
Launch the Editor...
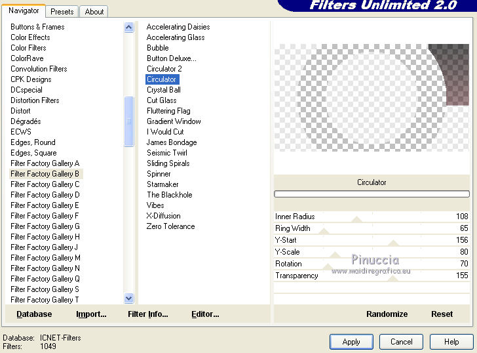coord(205,314)
